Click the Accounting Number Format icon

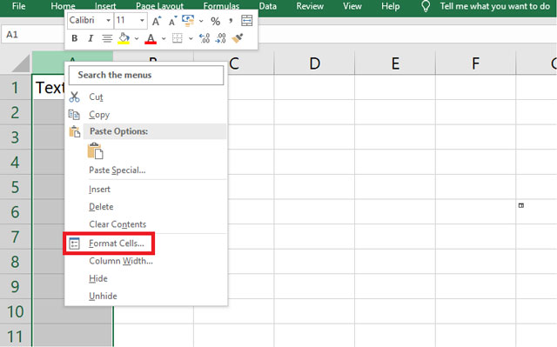tap(188, 21)
